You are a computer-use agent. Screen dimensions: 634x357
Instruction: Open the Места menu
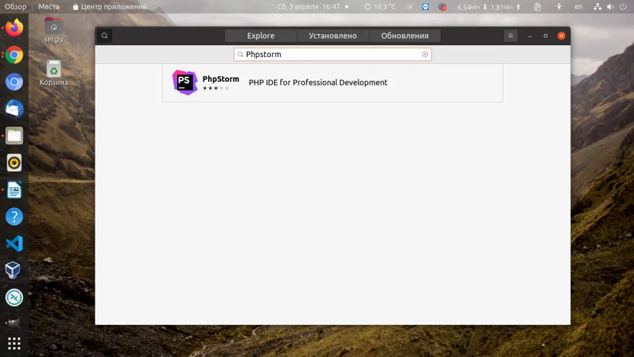(49, 7)
